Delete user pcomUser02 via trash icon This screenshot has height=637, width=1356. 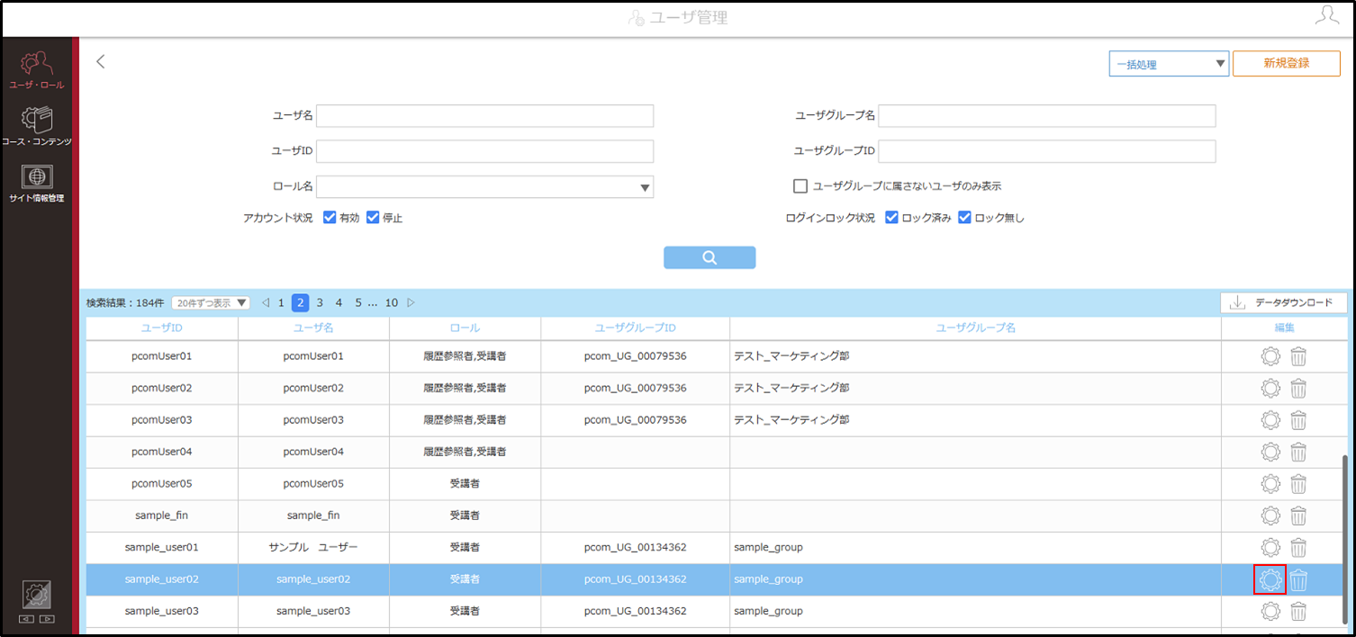coord(1298,389)
